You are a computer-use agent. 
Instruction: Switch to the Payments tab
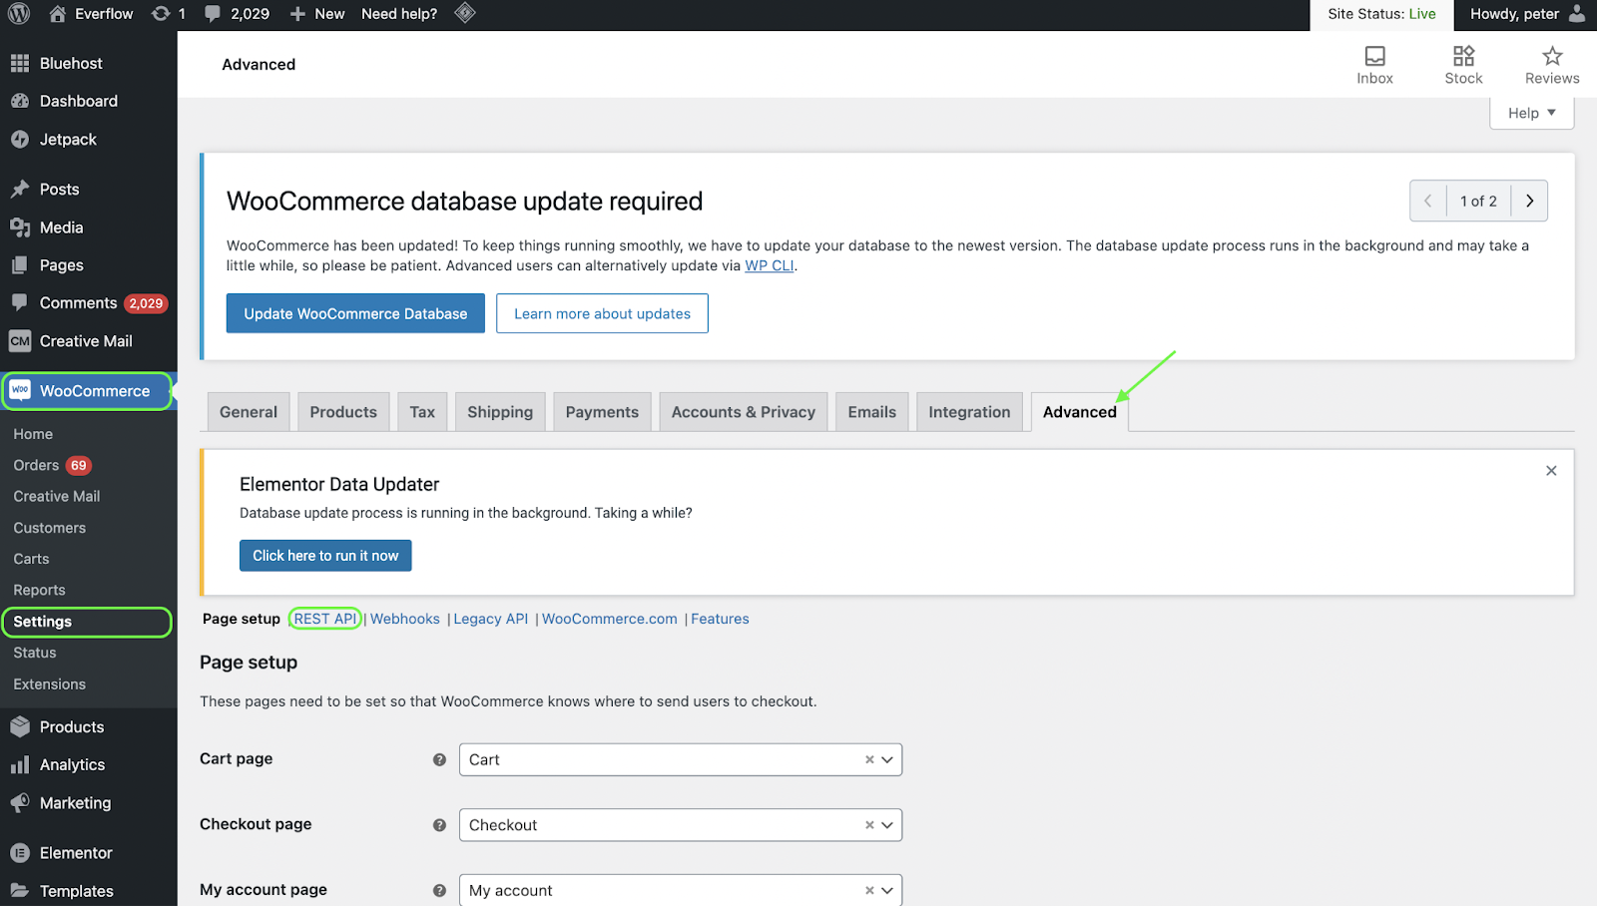(x=602, y=412)
